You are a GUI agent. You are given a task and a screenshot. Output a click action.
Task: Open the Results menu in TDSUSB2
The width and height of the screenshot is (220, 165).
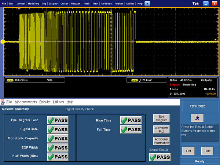coord(45,102)
